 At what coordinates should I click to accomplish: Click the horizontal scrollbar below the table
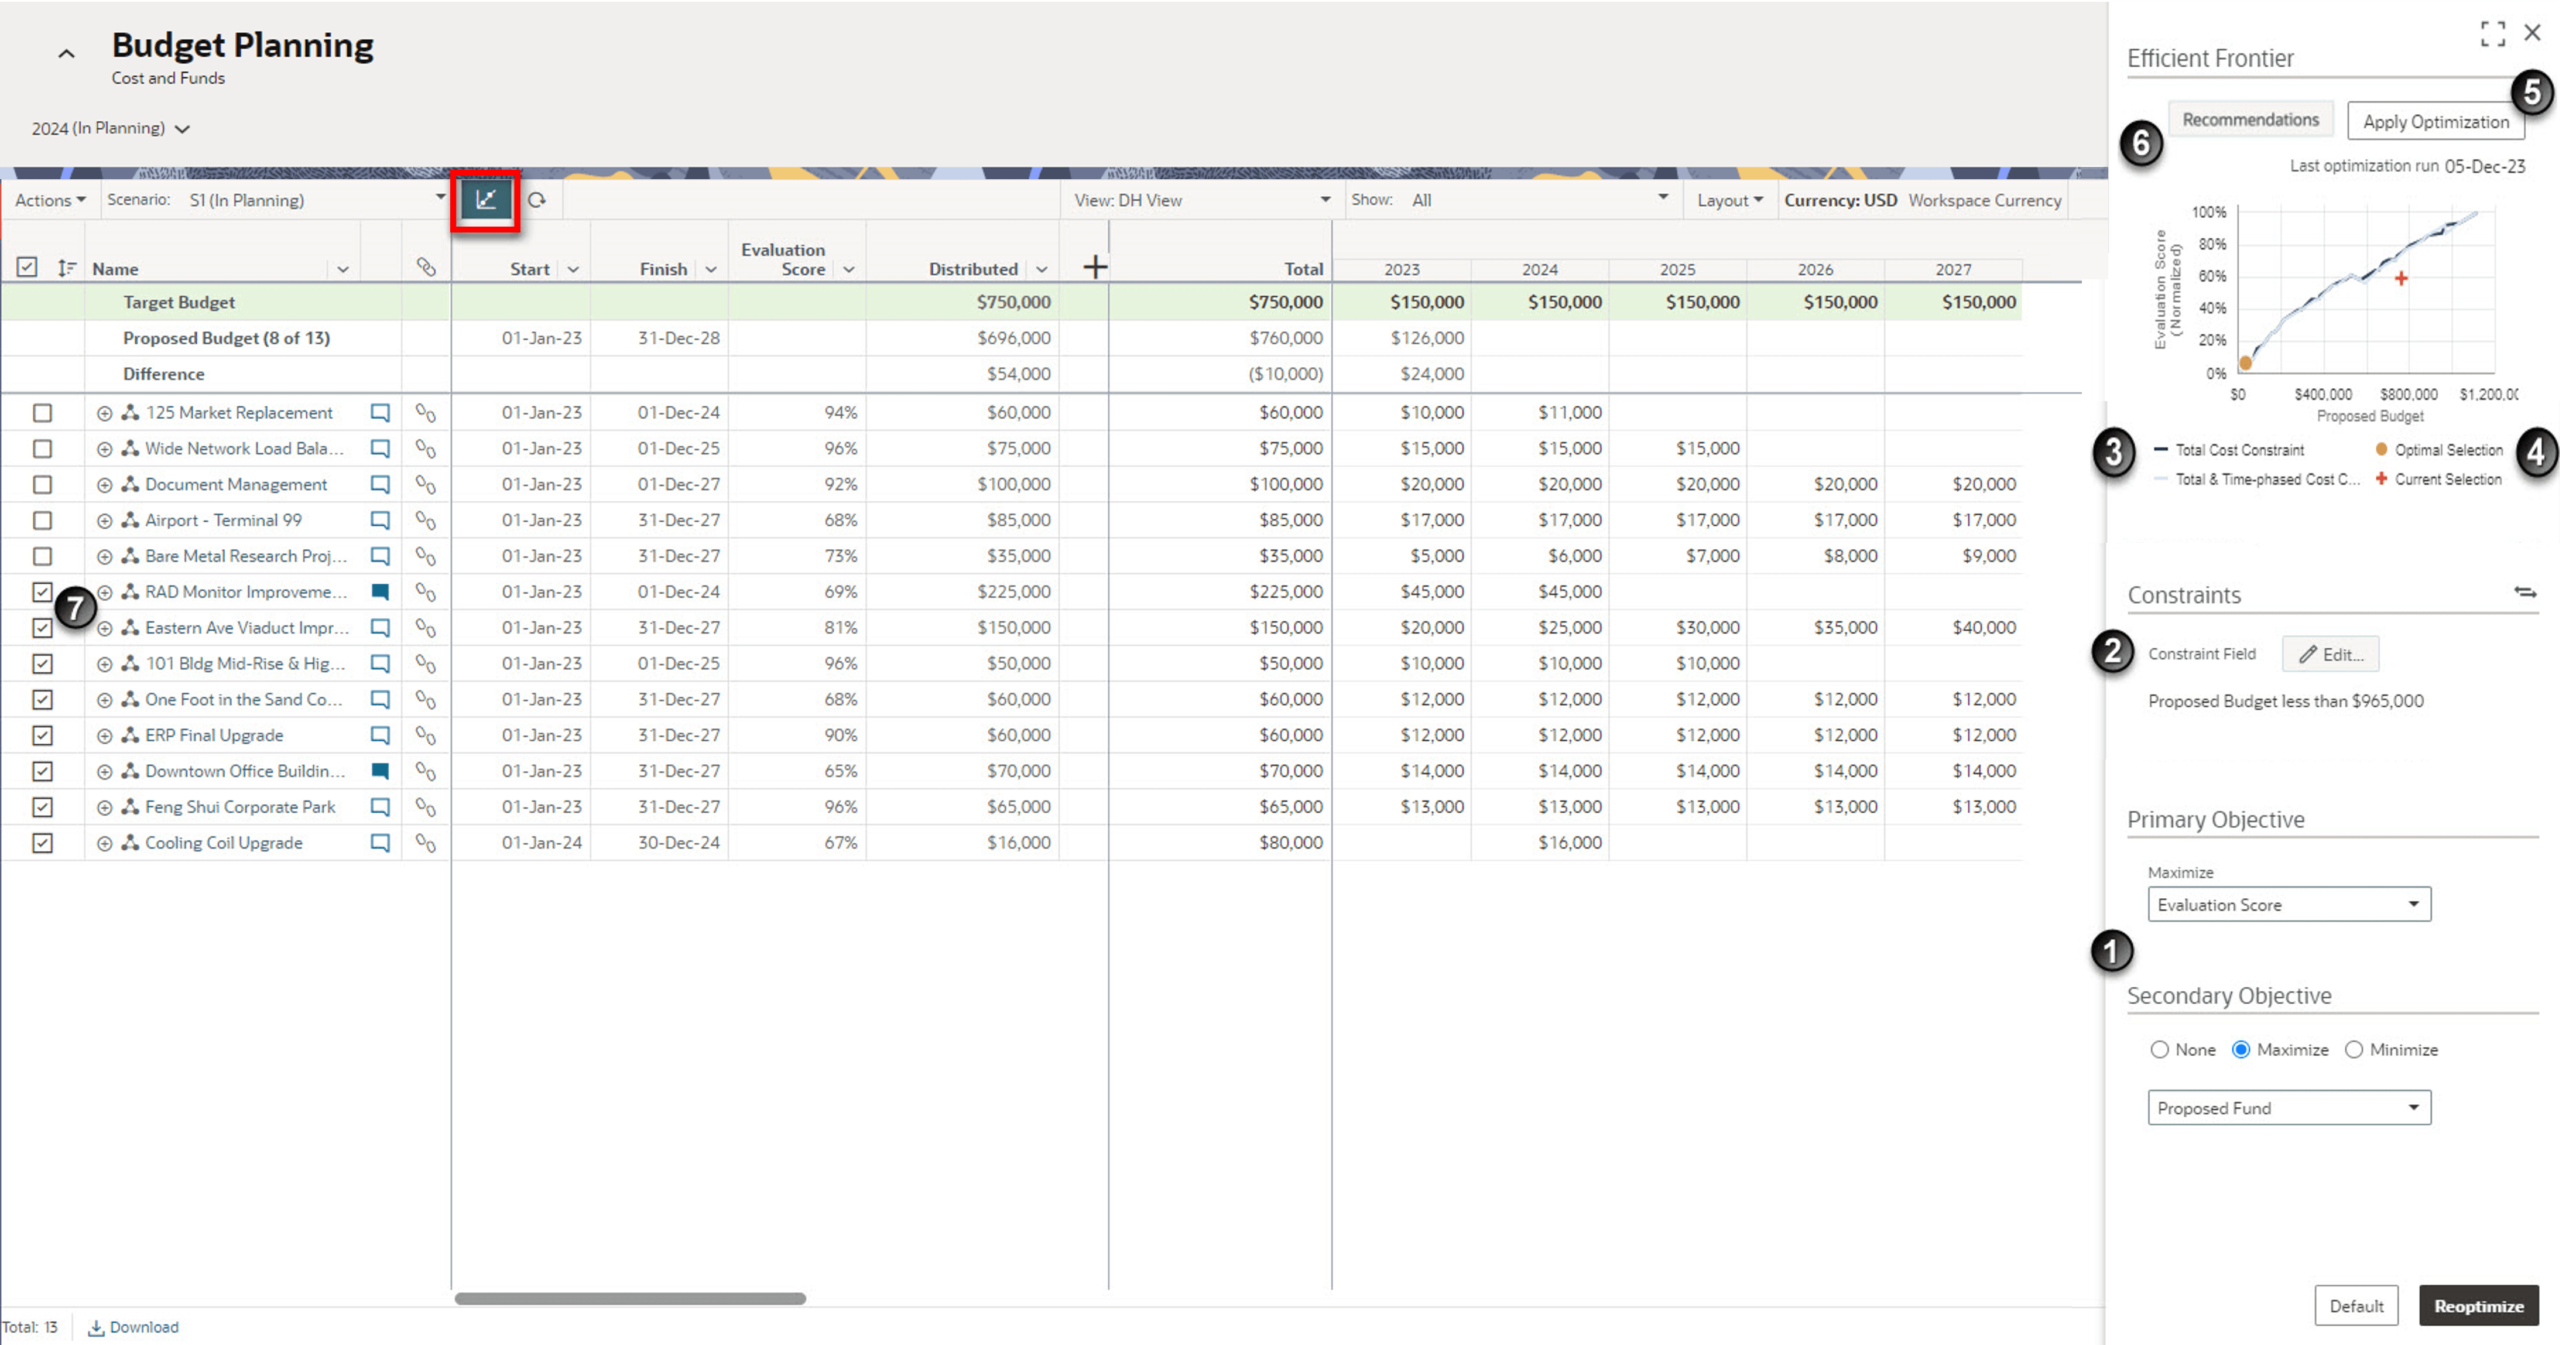click(x=630, y=1299)
